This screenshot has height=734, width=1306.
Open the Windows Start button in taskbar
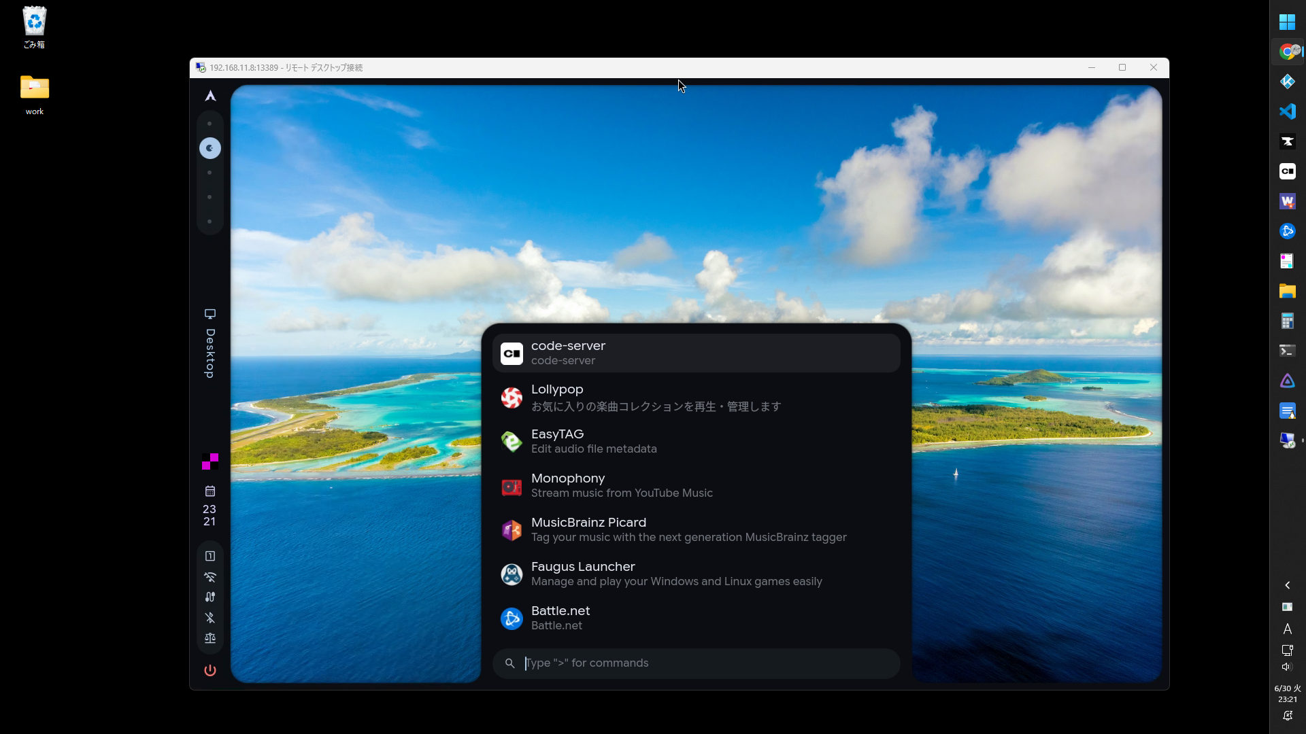pyautogui.click(x=1287, y=22)
